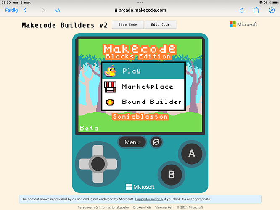Click the yellow duck icon next to Play
This screenshot has height=210, width=280.
point(110,71)
